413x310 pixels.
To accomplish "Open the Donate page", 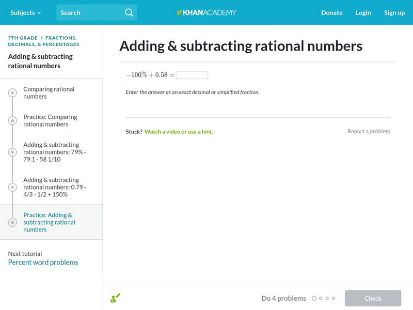I will click(331, 12).
